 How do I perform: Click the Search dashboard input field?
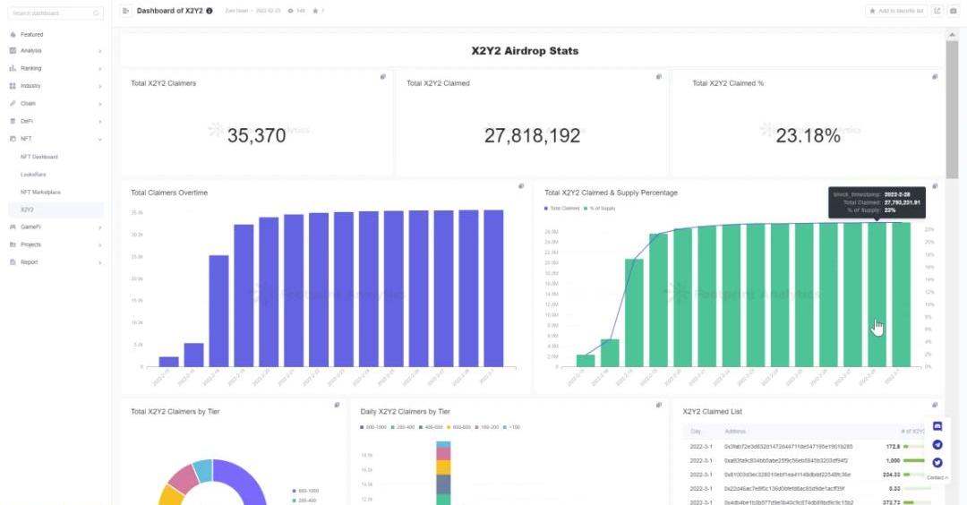point(52,13)
